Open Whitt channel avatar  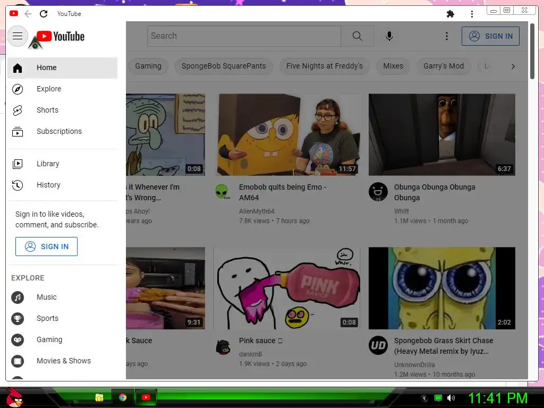378,192
